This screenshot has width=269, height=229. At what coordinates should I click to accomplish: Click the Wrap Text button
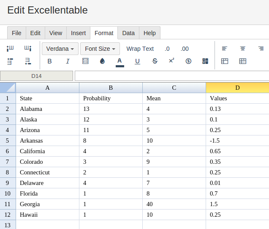[x=140, y=49]
